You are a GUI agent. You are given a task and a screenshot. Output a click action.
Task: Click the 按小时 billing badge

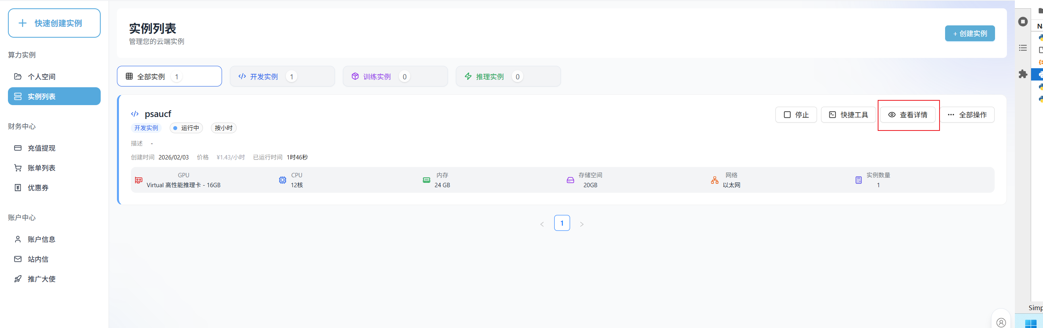pos(224,128)
